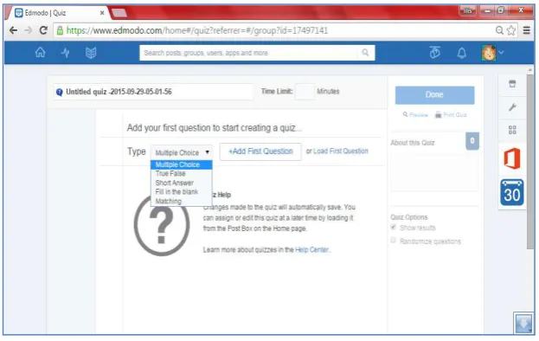Click the Load First Question link

(x=340, y=151)
